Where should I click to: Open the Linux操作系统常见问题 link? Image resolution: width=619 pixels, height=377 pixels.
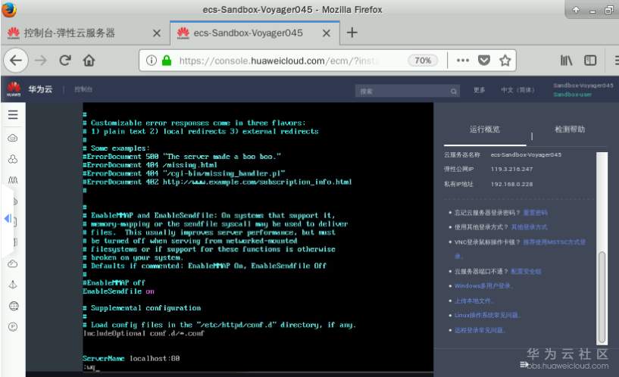pos(487,316)
